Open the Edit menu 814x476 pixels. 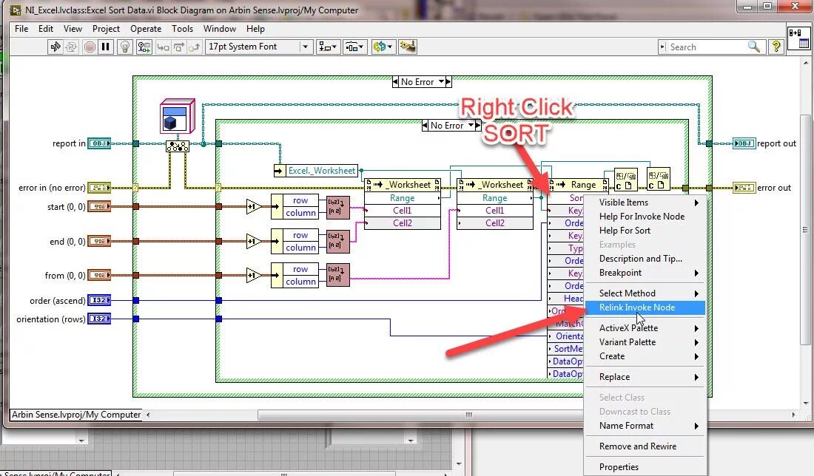tap(46, 29)
